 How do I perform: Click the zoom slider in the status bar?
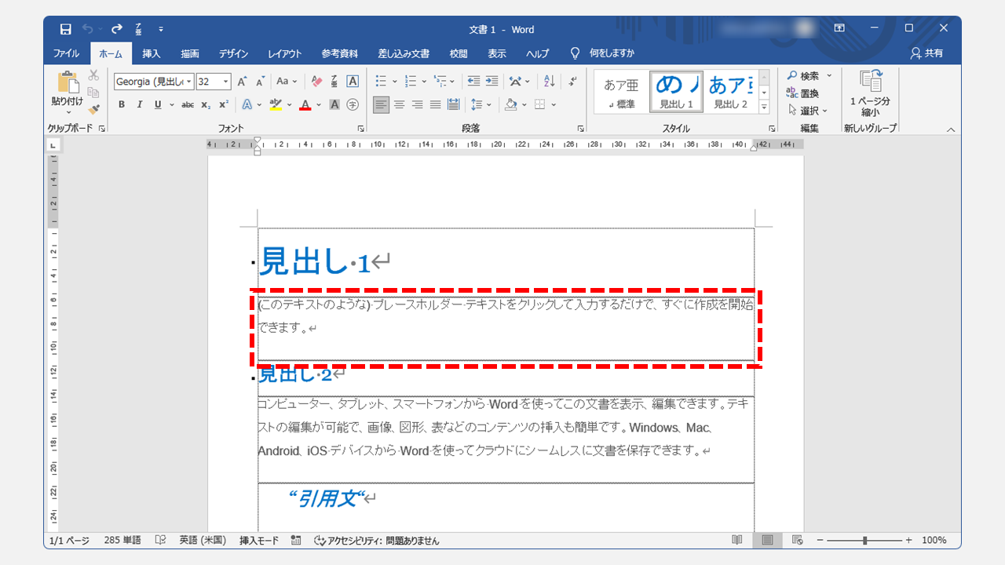pyautogui.click(x=864, y=541)
